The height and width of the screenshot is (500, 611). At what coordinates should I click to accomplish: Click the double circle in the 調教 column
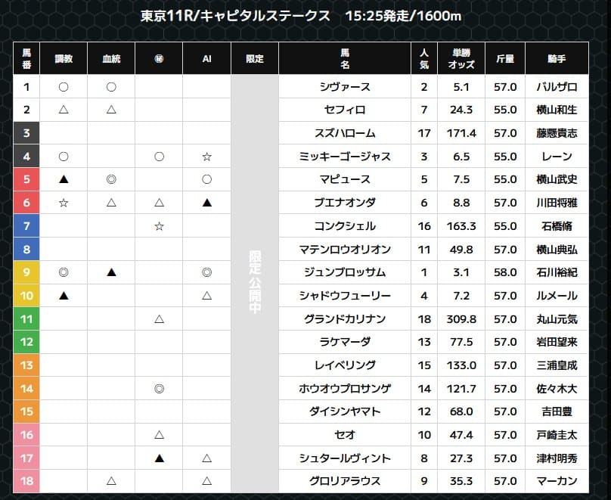pos(64,272)
